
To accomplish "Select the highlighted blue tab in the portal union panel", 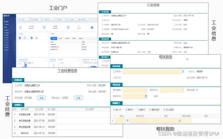I will pyautogui.click(x=53, y=39).
